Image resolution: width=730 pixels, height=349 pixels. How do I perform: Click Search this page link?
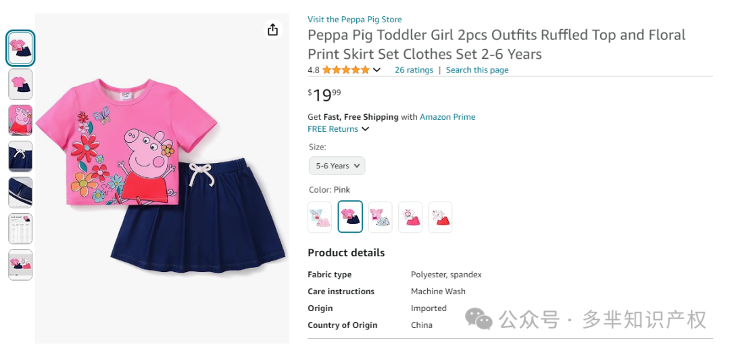coord(477,70)
